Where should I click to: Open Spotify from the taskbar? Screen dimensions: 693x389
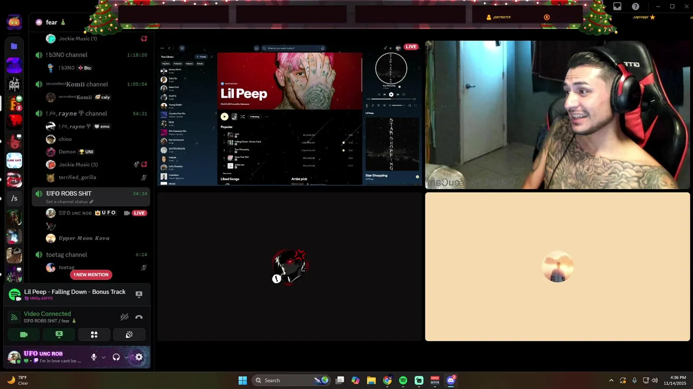[x=403, y=380]
